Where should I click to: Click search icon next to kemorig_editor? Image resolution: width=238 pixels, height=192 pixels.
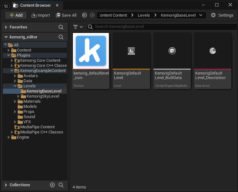(61, 37)
